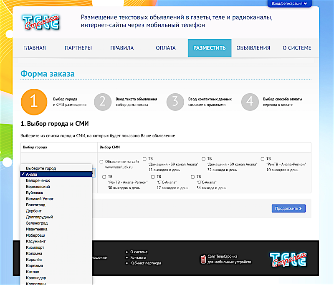
Task: Click Выбор способа оплаты step label
Action: click(x=283, y=99)
